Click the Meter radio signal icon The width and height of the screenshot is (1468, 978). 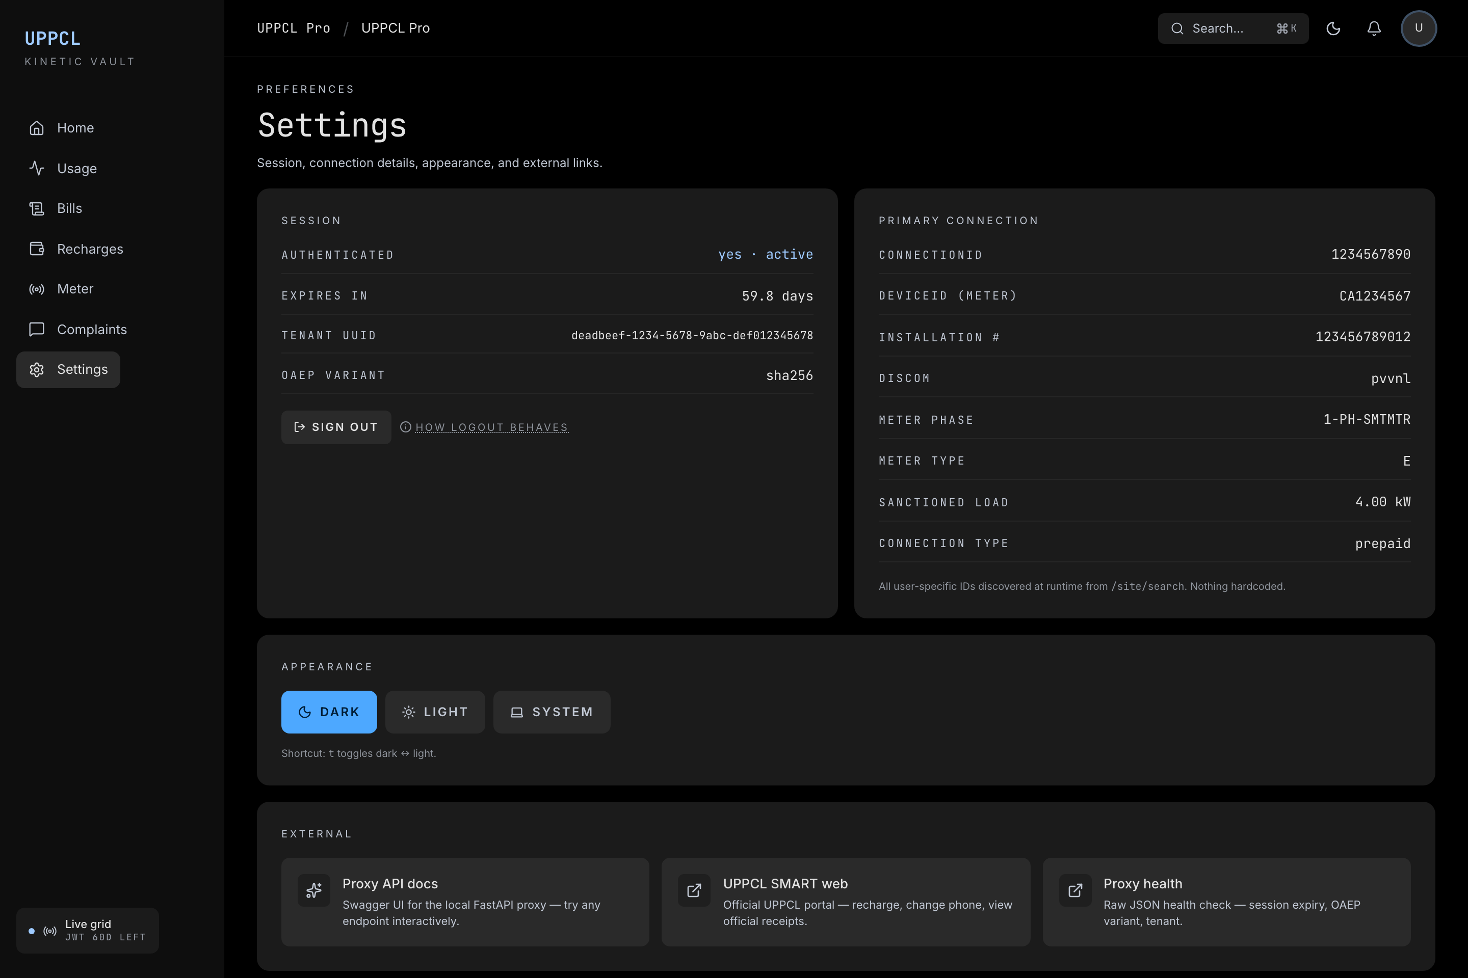[37, 289]
